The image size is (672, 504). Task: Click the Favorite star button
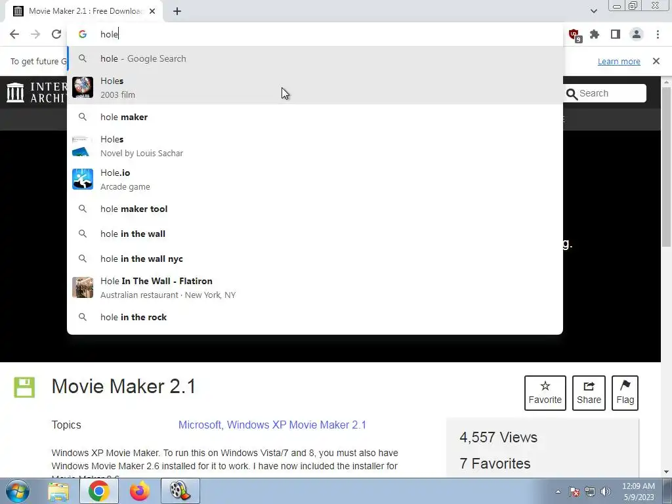pos(545,393)
